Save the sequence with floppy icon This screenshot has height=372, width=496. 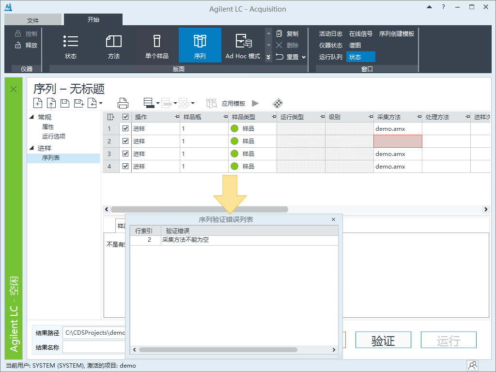pos(65,103)
